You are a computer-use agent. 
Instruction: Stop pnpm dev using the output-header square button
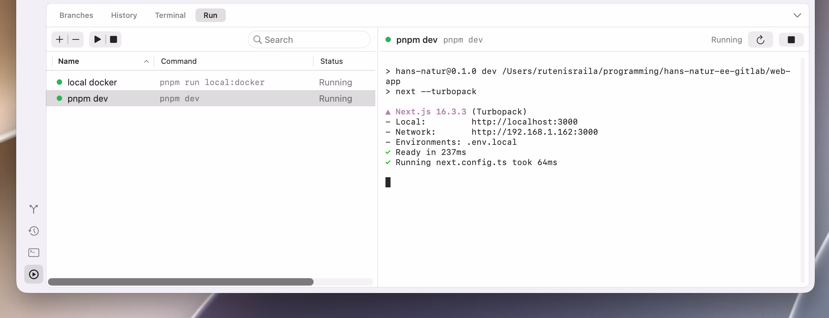click(791, 40)
